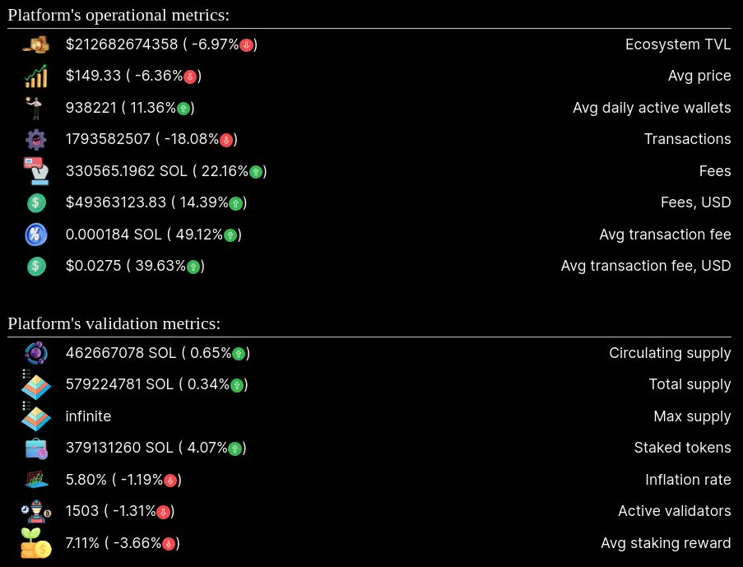The height and width of the screenshot is (567, 743).
Task: Click the green up arrow after 22.16%
Action: click(x=255, y=172)
